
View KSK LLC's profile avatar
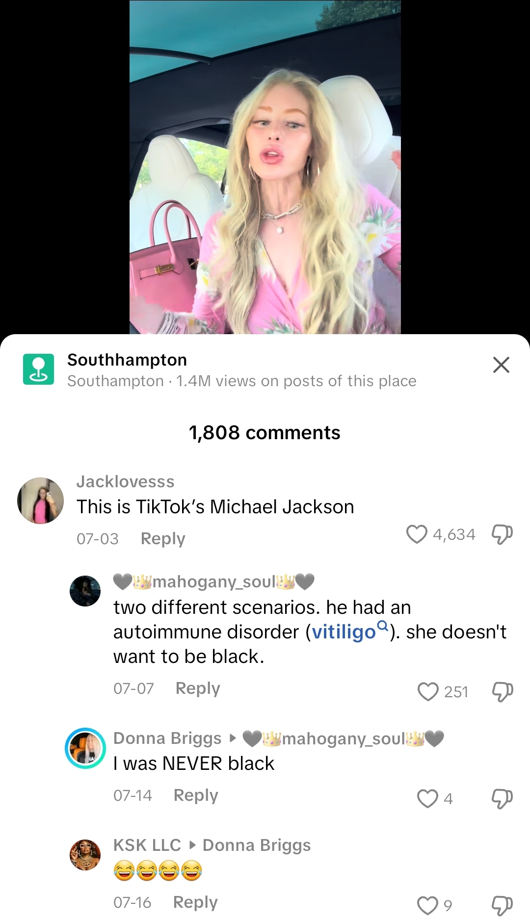point(85,855)
